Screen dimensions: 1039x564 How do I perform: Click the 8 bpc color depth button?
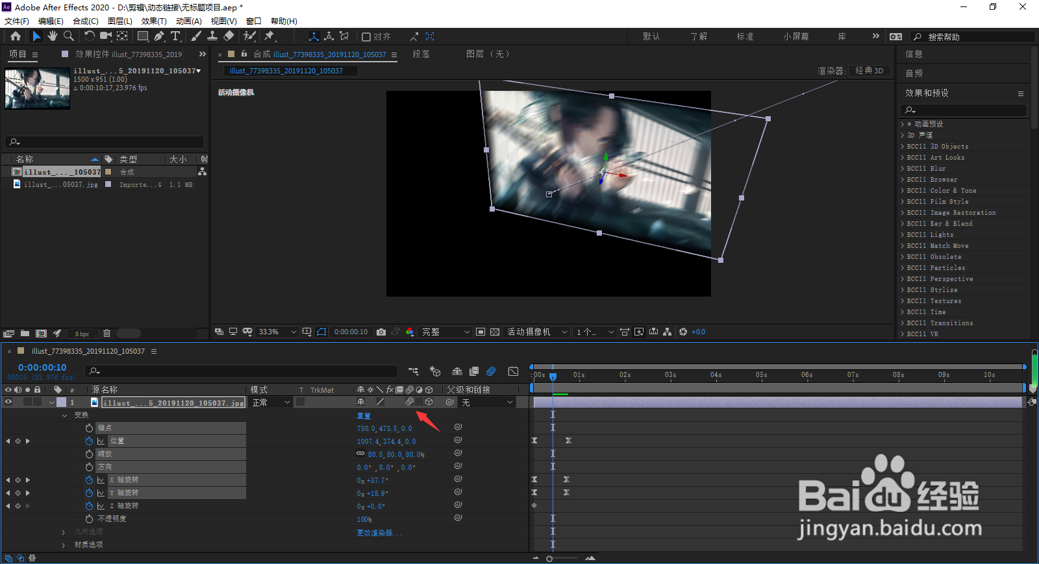click(x=82, y=334)
